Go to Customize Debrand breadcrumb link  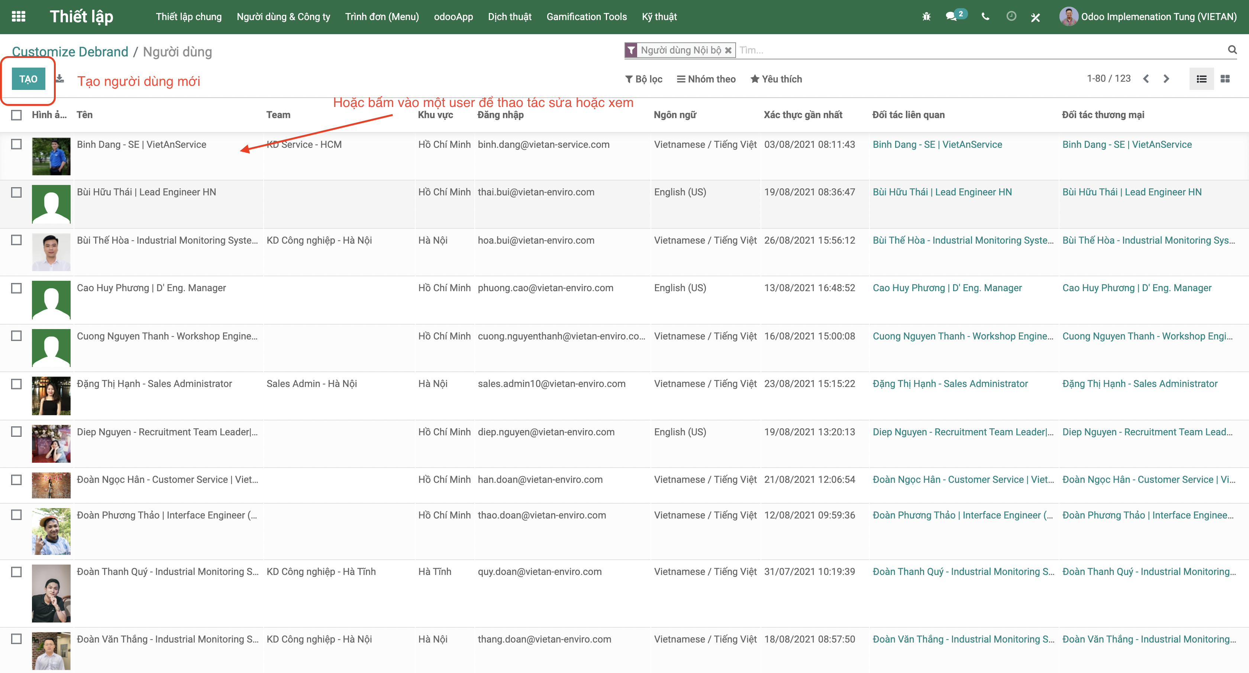point(70,52)
